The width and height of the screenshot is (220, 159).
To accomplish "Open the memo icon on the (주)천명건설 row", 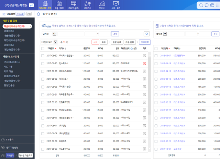I will (144, 134).
